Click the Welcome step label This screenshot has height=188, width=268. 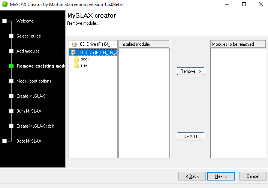(25, 21)
